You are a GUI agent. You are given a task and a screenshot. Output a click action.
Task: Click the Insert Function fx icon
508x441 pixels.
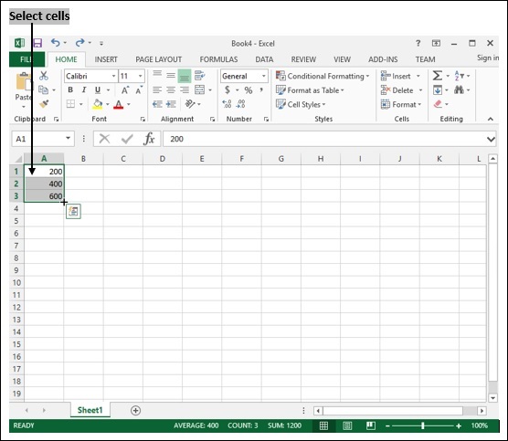pyautogui.click(x=149, y=139)
